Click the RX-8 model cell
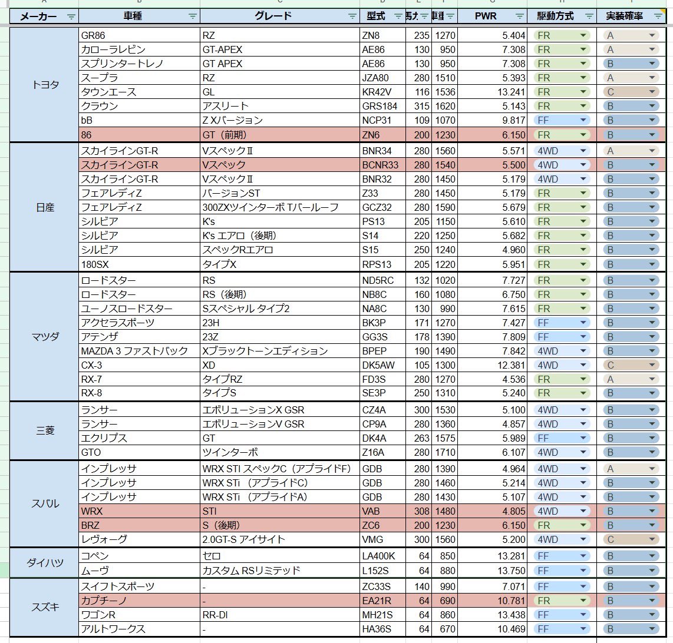The height and width of the screenshot is (643, 673). coord(140,393)
